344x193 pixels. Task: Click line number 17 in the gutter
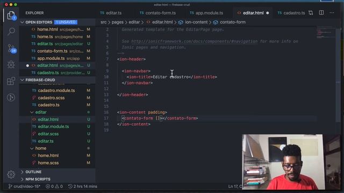106,118
